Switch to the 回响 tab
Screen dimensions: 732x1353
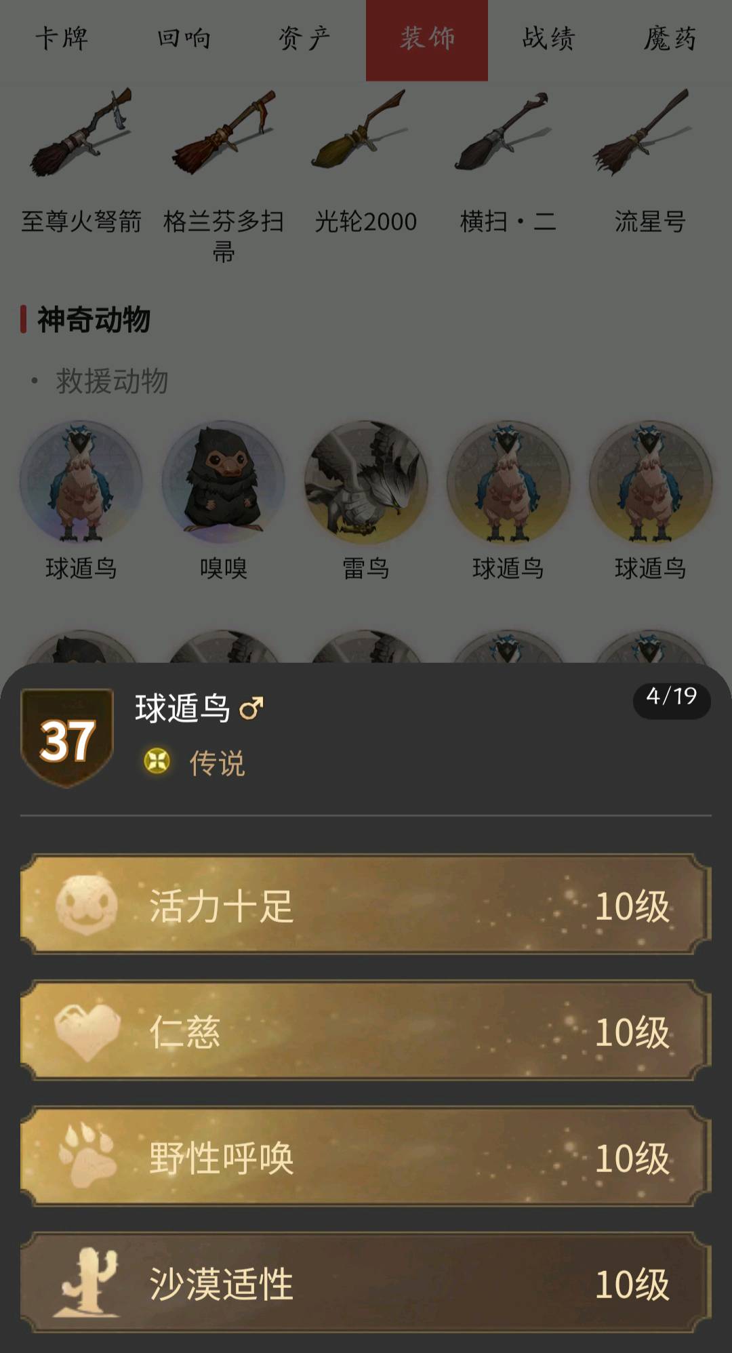click(183, 39)
